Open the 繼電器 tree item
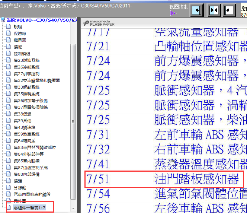247x213 pixels. click(20, 40)
